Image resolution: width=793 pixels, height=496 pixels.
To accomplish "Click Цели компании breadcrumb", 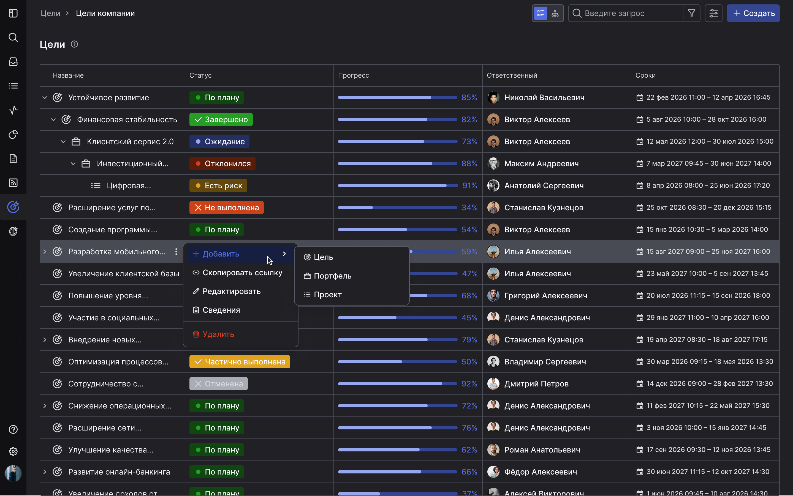I will point(105,13).
